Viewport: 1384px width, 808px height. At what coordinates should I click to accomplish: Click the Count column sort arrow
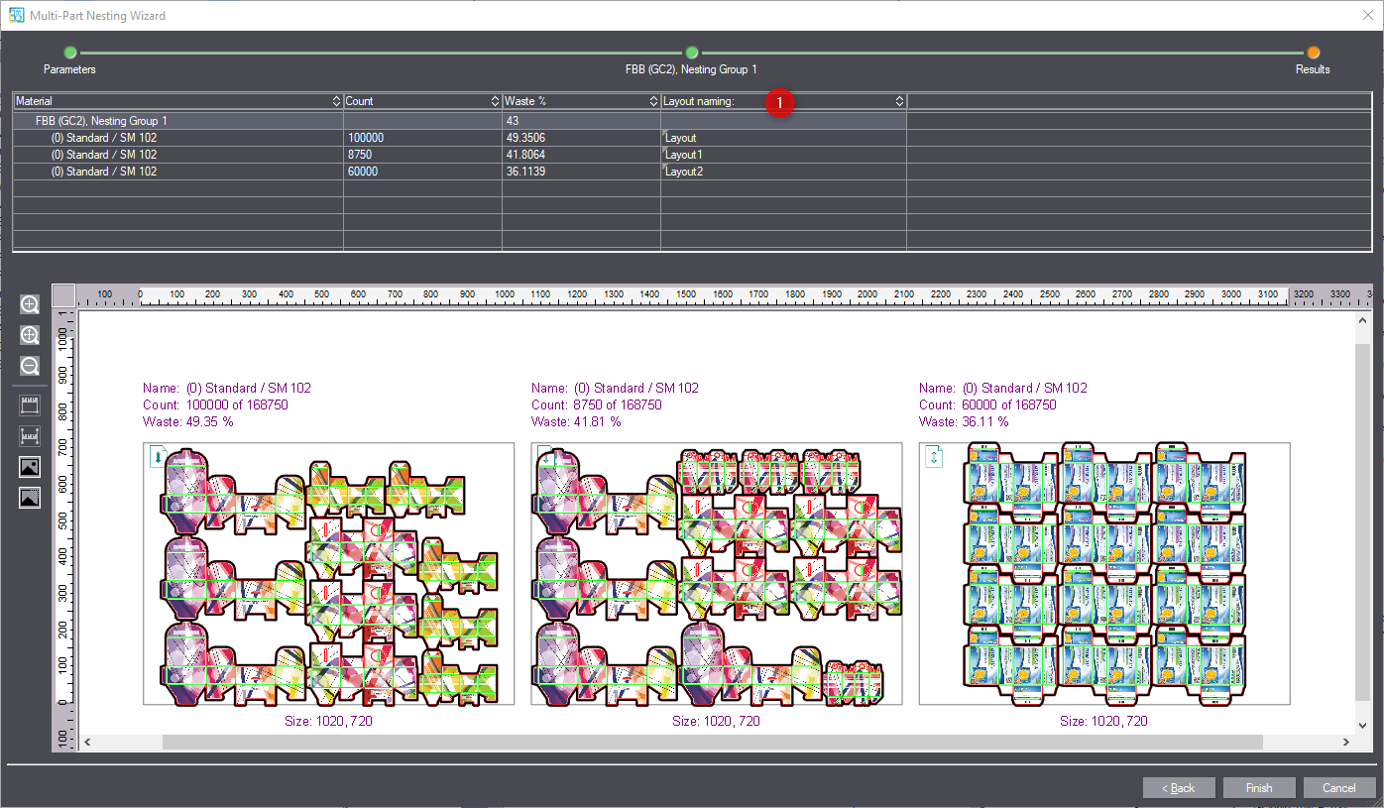point(495,101)
